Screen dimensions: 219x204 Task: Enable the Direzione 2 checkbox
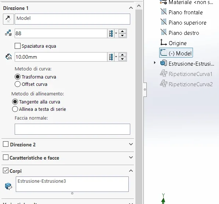pos(6,144)
